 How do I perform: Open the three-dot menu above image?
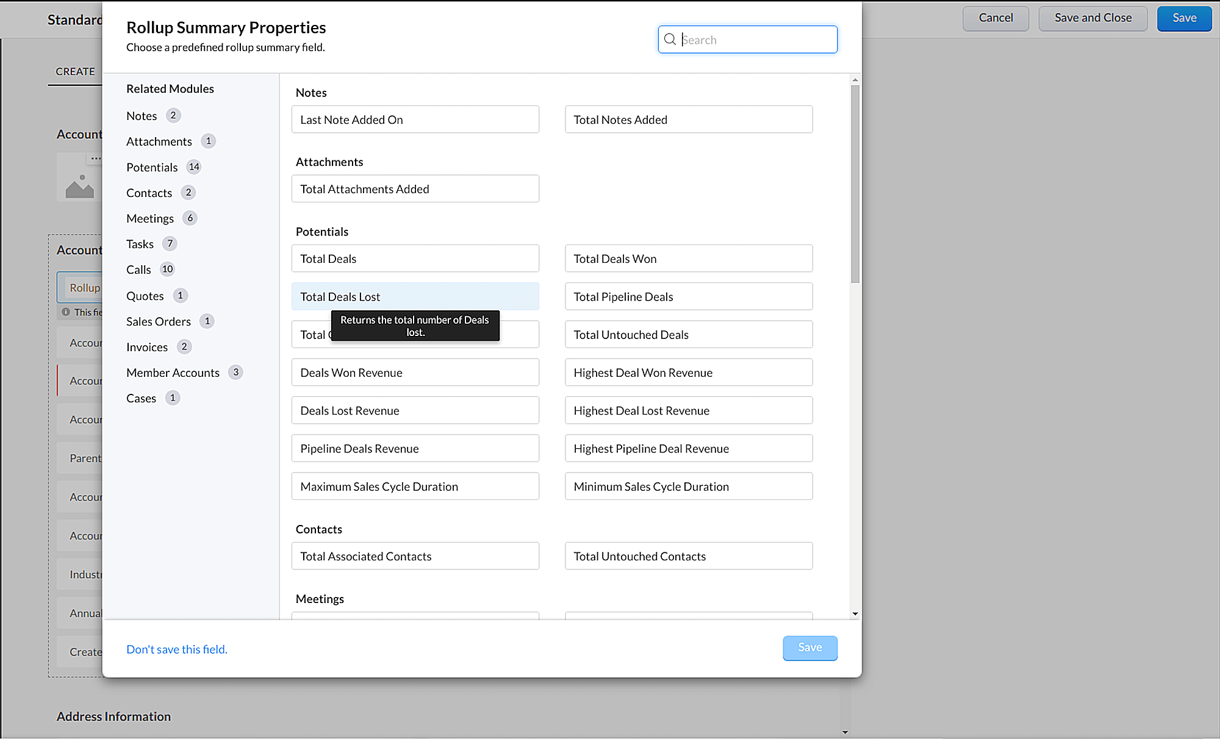(x=95, y=159)
